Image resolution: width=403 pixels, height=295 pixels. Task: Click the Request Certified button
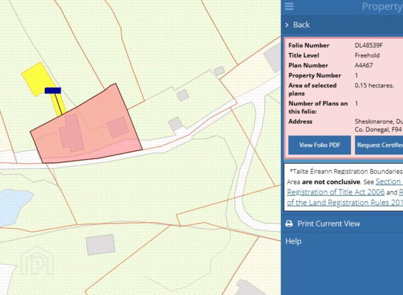click(x=379, y=145)
